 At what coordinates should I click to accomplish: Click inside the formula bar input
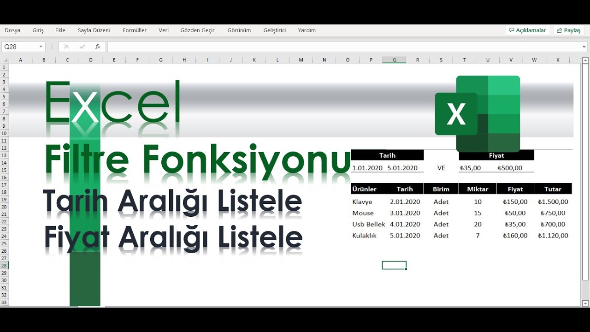[343, 47]
